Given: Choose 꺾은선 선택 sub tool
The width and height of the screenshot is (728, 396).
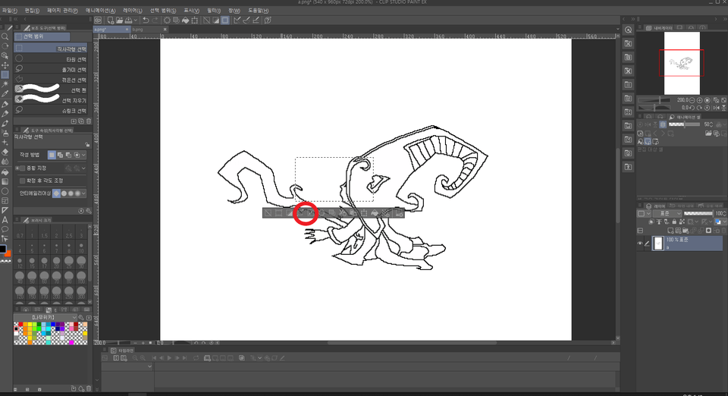Looking at the screenshot, I should 51,80.
